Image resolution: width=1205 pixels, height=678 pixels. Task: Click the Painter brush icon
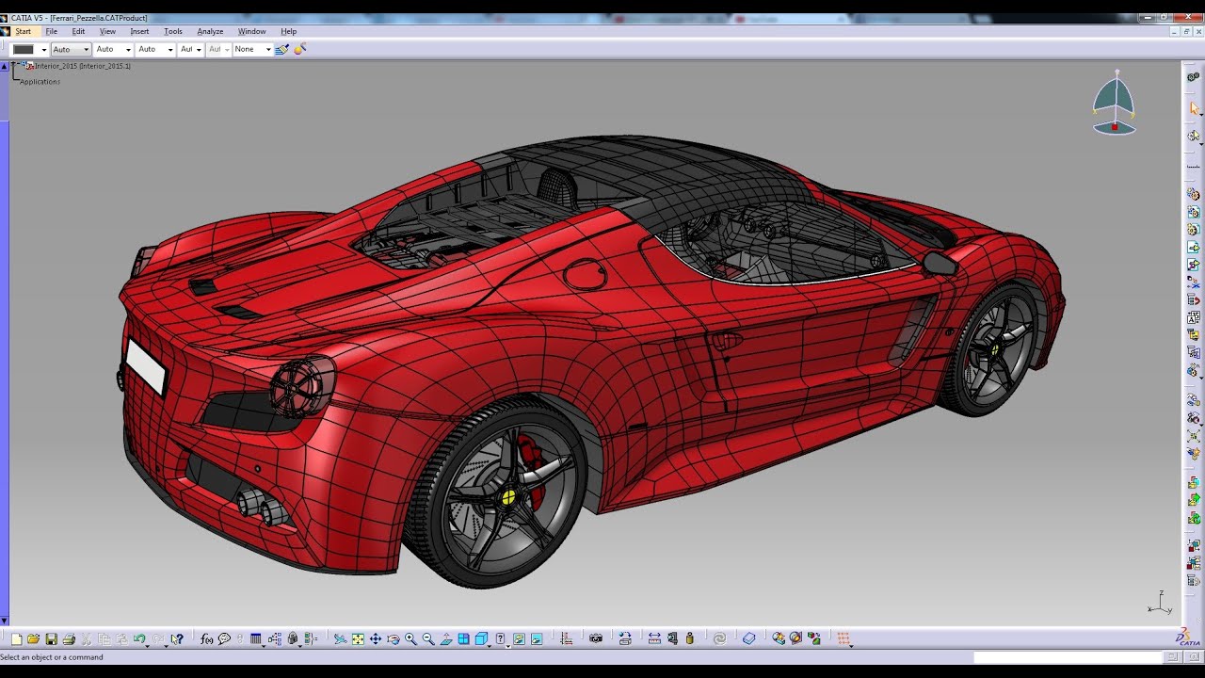(281, 49)
